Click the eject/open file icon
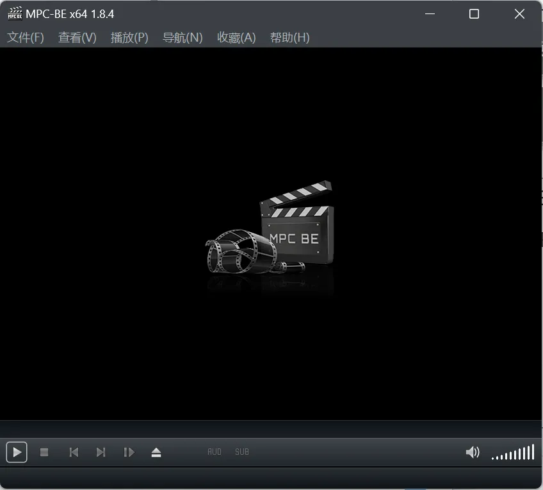The width and height of the screenshot is (543, 490). [x=156, y=452]
